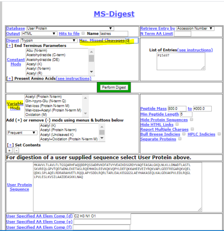224x231 pixels.
Task: Expand Present Amino Acids section
Action: [10, 79]
